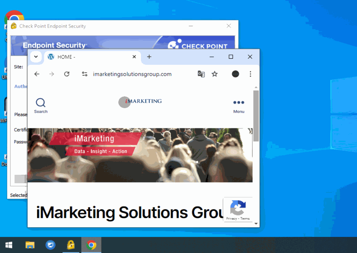Reload the iMarketing page
The width and height of the screenshot is (357, 253).
pyautogui.click(x=67, y=74)
